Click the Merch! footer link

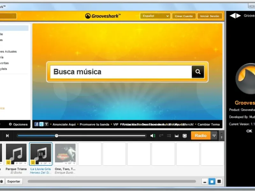coord(188,124)
